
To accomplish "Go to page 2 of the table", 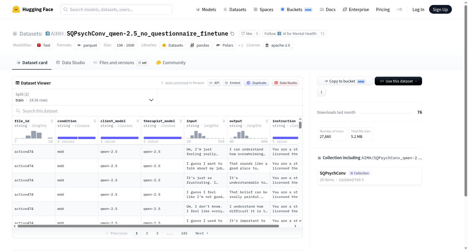I will tap(147, 233).
